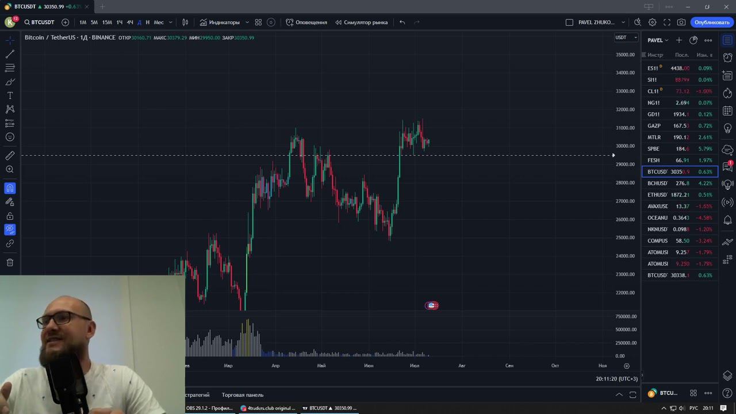Expand the bottom panel chevron-up arrow
Image resolution: width=736 pixels, height=414 pixels.
point(619,394)
